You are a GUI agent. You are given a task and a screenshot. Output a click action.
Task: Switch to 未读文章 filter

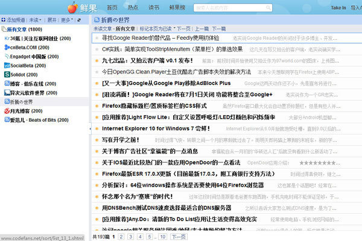coord(103,29)
